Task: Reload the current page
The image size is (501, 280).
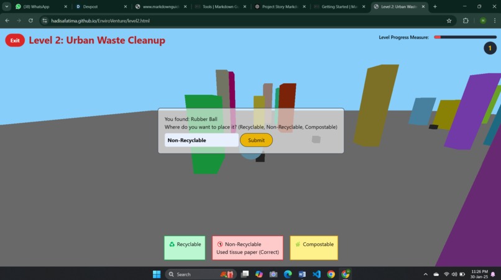Action: pos(30,20)
